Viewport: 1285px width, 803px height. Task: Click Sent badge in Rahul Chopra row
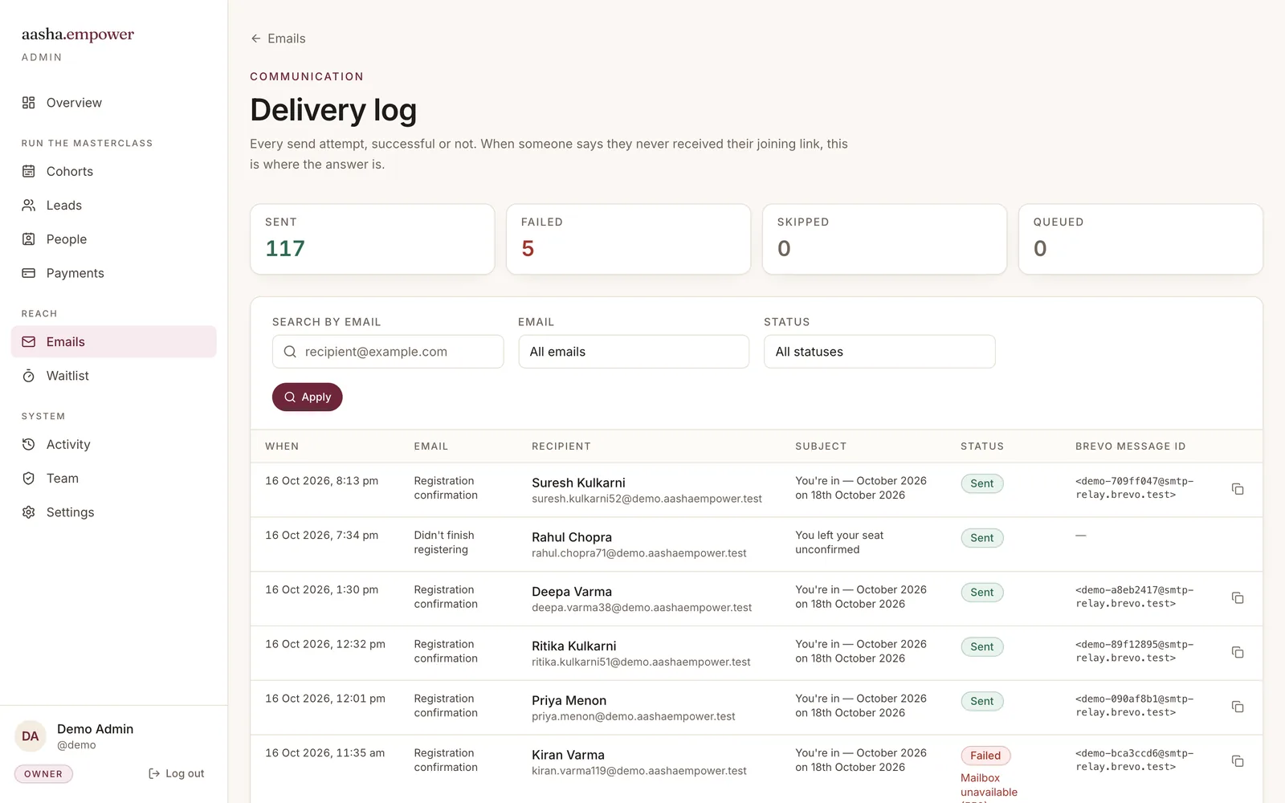click(x=982, y=538)
